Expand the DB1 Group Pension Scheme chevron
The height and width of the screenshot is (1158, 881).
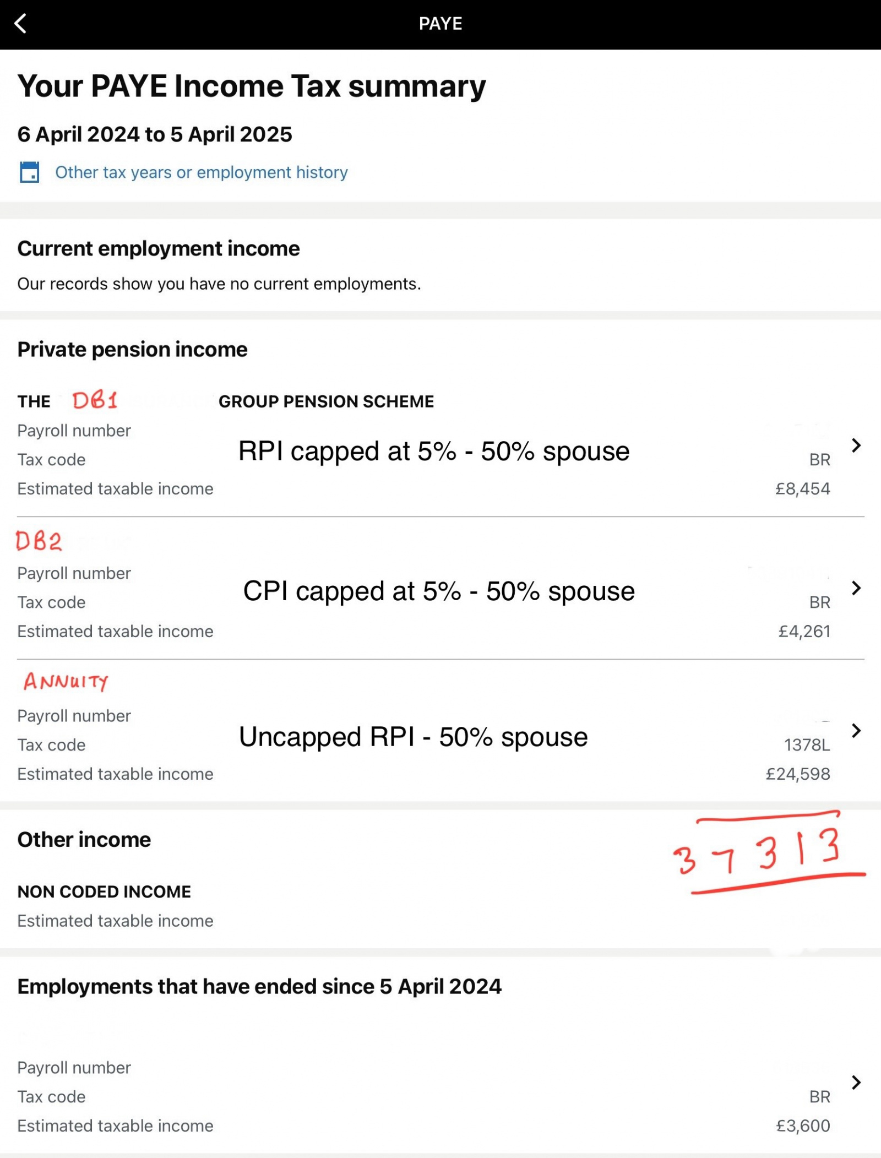tap(856, 445)
